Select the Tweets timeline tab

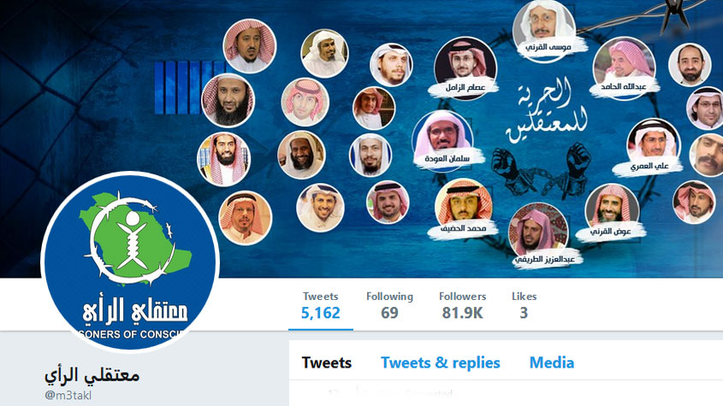coord(327,362)
